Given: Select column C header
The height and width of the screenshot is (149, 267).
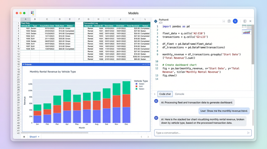Looking at the screenshot, I should pyautogui.click(x=47, y=19).
